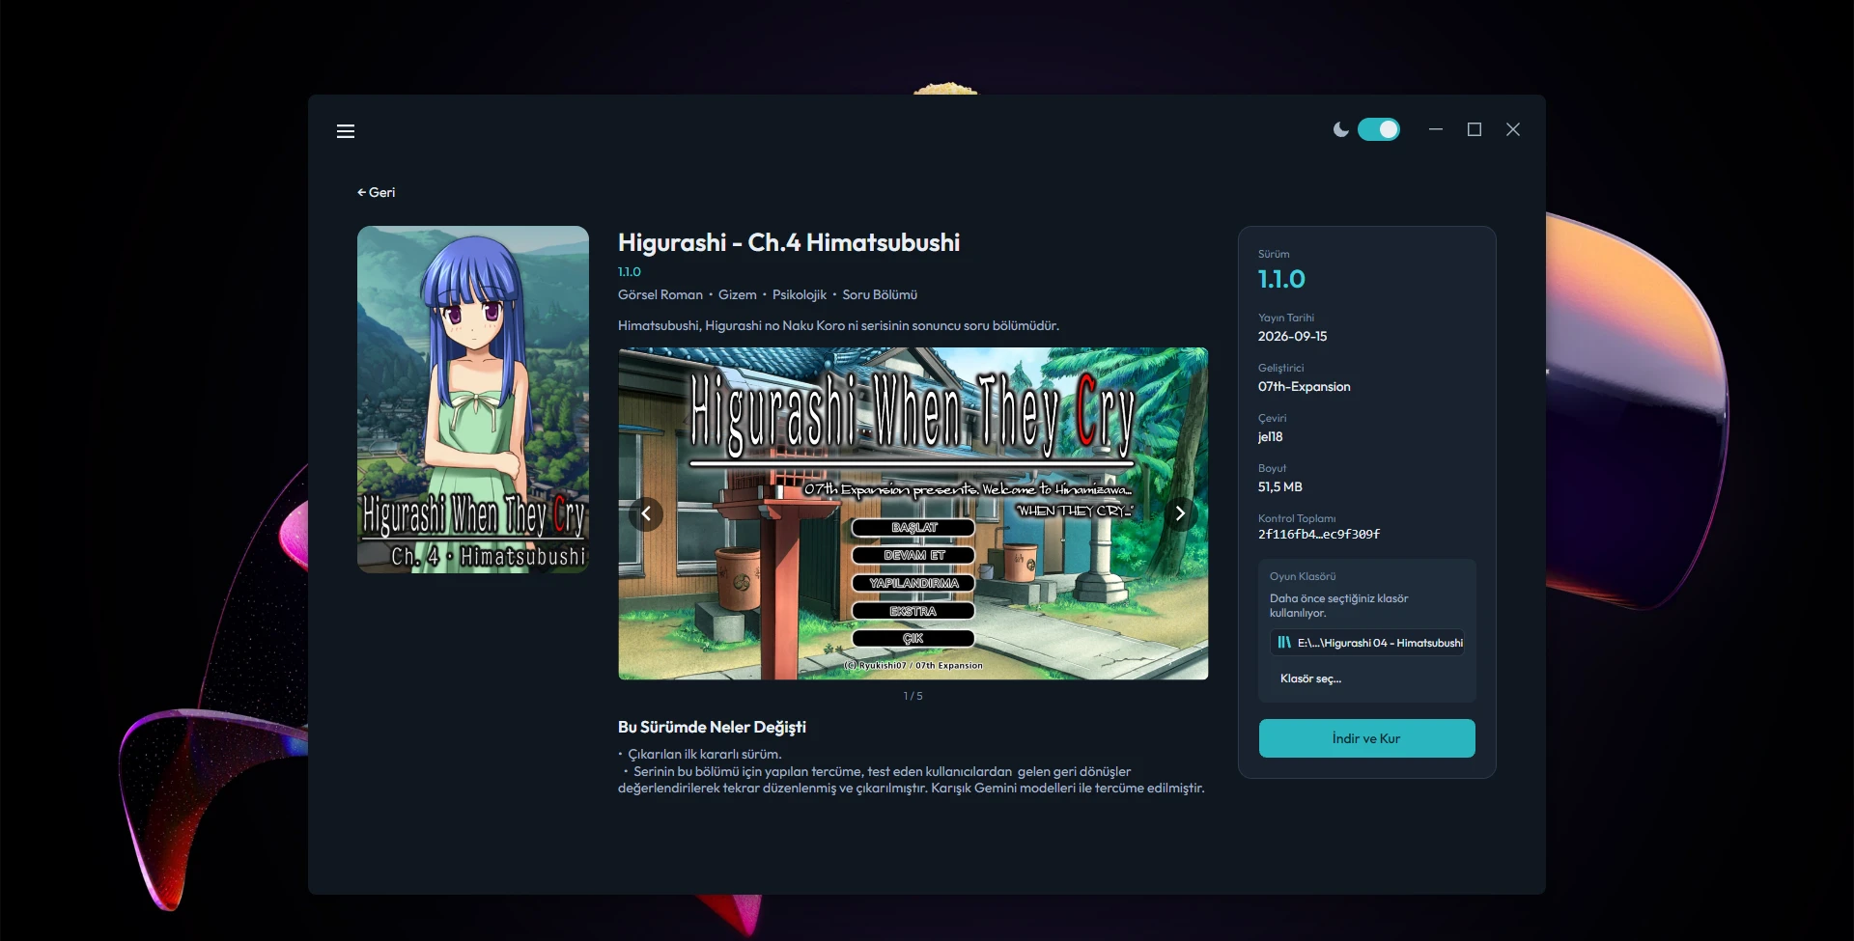This screenshot has height=941, width=1854.
Task: Click the Soru Bölümü tag
Action: click(880, 295)
